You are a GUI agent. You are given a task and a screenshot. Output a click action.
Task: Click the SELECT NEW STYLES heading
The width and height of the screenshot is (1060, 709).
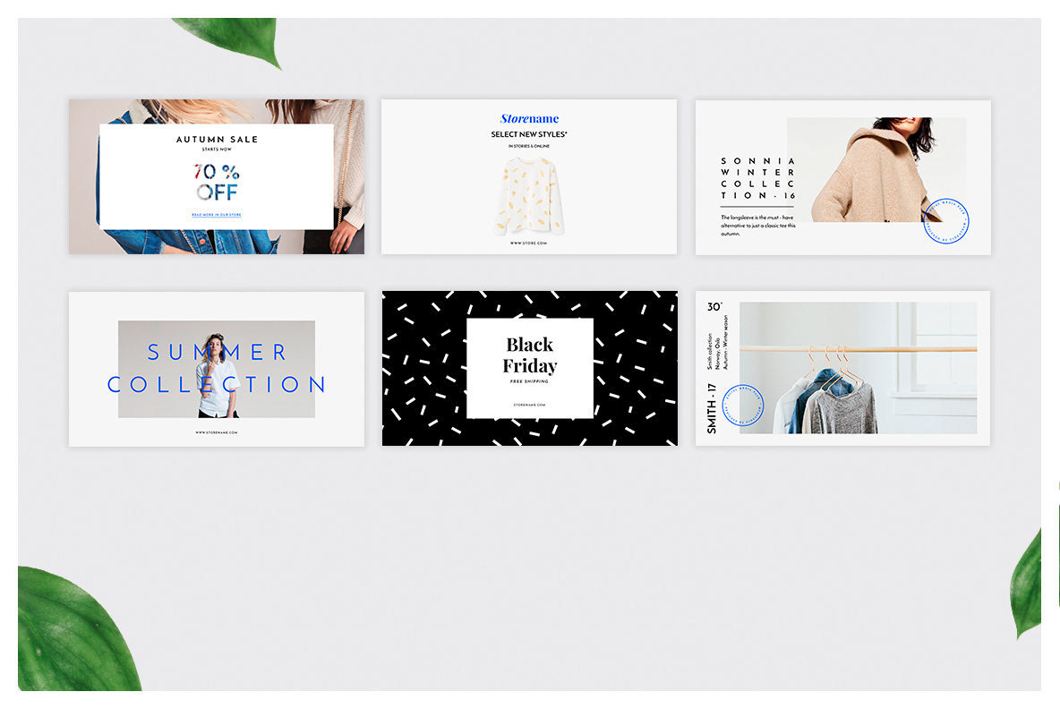(529, 134)
